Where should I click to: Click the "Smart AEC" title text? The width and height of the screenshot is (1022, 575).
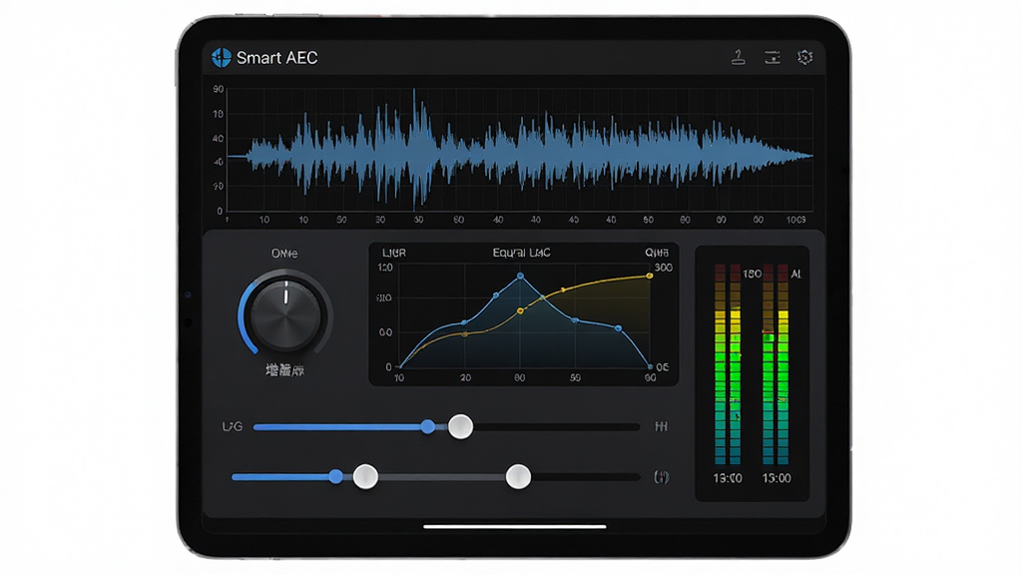277,58
